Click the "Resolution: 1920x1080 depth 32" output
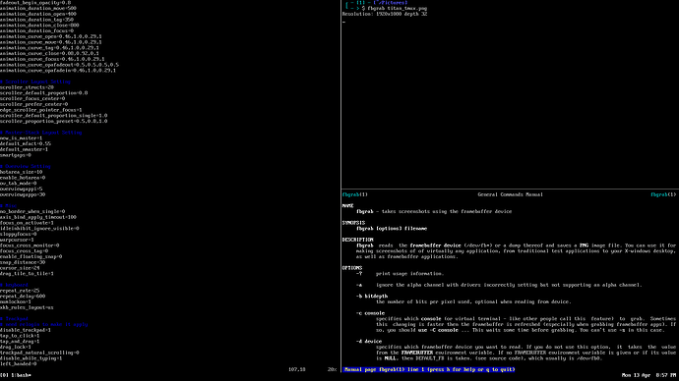Screen dimensions: 679x381 [385, 14]
